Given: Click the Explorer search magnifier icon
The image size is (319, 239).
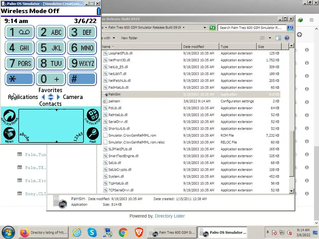Looking at the screenshot, I should coord(290,28).
